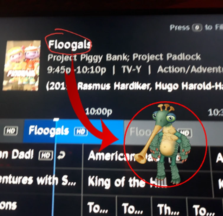The image size is (223, 216).
Task: Select the 'Th...' cell in bottom row
Action: (169, 207)
